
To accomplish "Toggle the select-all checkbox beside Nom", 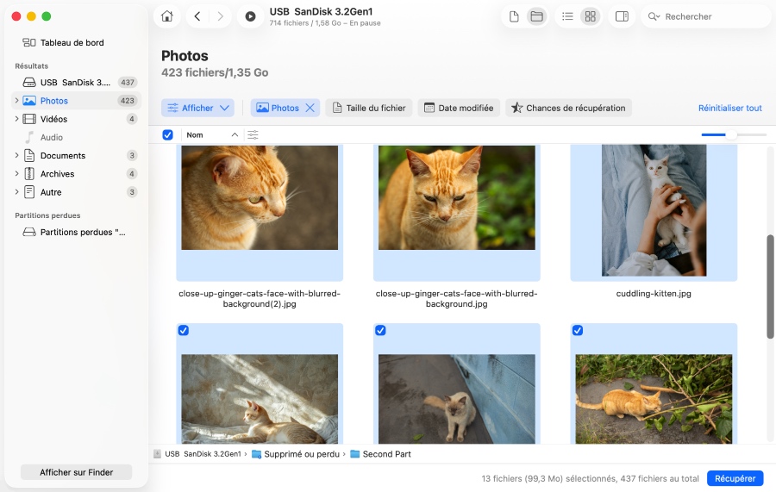I will (x=167, y=134).
